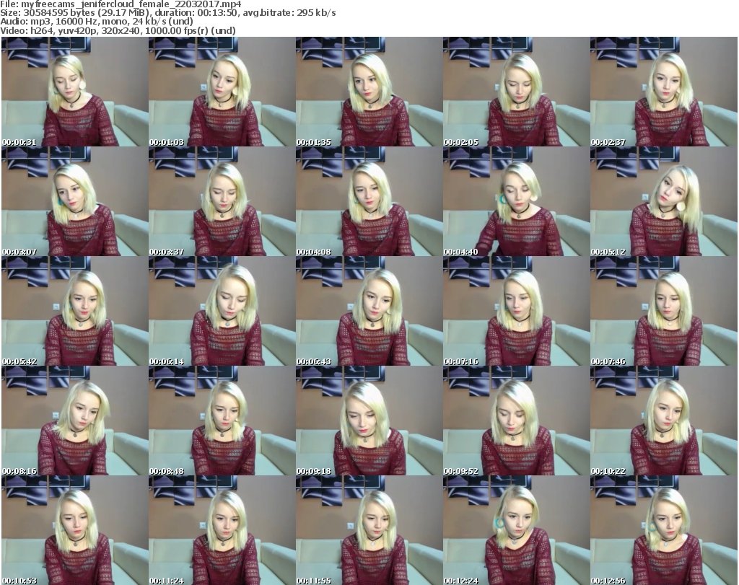739x585 pixels.
Task: Select the frame at 00:03:07
Action: (x=74, y=201)
